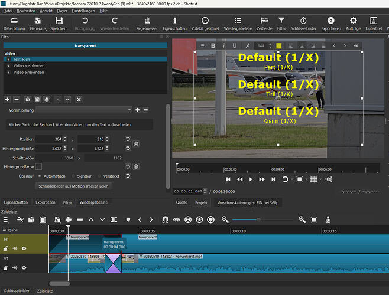
Task: Click the ripple trim scissors icon
Action: 20,219
